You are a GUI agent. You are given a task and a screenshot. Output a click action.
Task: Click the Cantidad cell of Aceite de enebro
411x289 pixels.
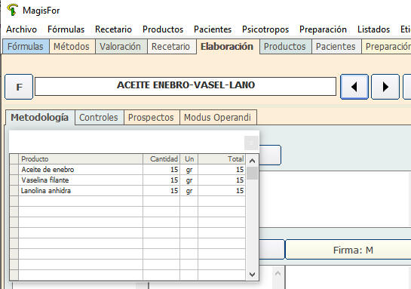pyautogui.click(x=161, y=170)
